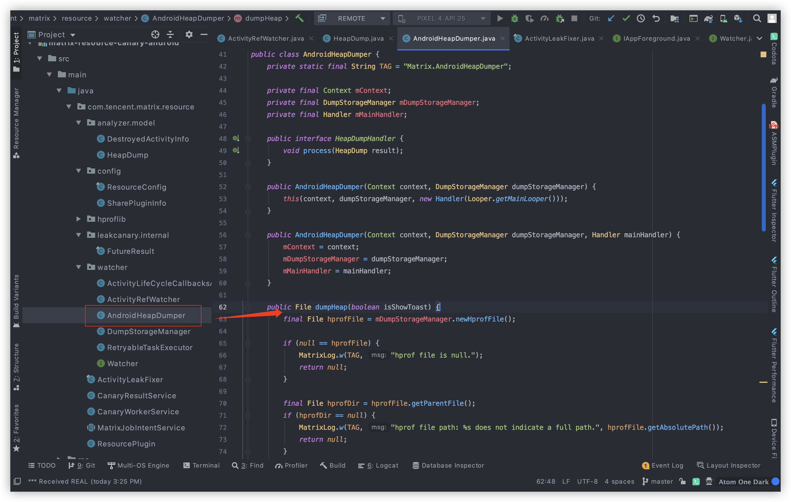
Task: Change UTF-8 file encoding
Action: (x=587, y=481)
